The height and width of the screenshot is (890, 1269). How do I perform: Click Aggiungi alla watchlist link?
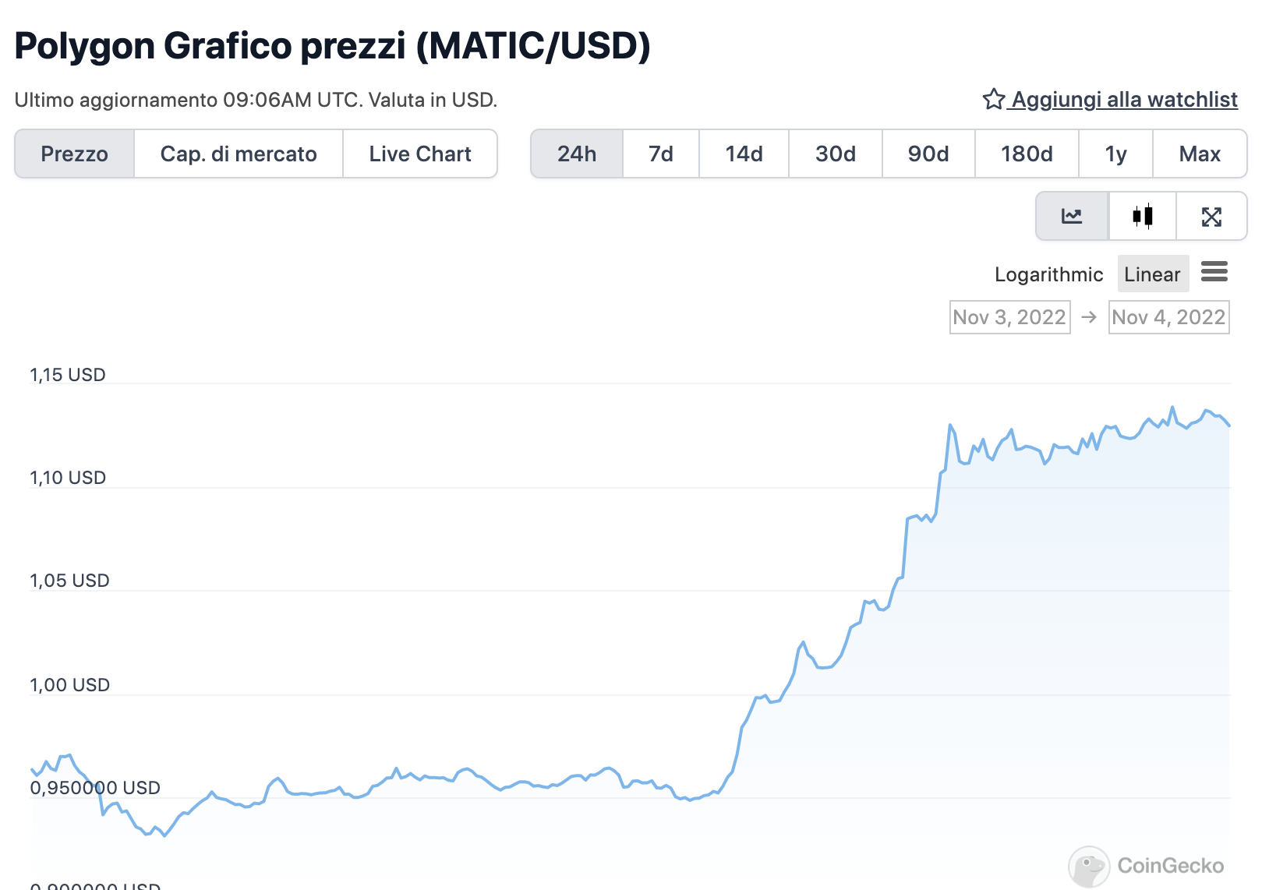[1124, 100]
